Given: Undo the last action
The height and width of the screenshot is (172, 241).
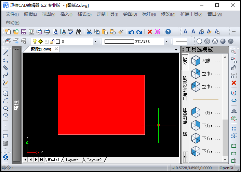Looking at the screenshot, I should coord(131,32).
